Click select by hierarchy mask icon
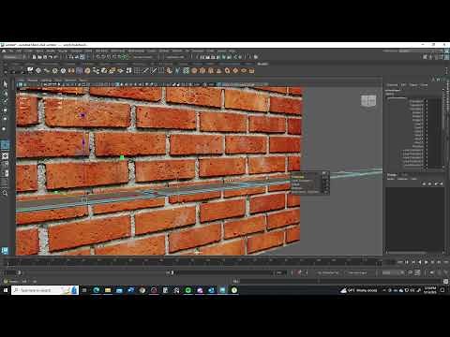This screenshot has height=337, width=450. pyautogui.click(x=71, y=57)
